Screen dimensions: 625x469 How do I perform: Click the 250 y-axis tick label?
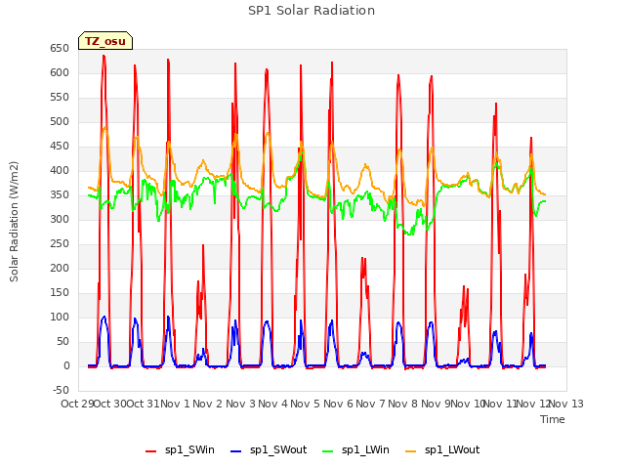pos(60,243)
